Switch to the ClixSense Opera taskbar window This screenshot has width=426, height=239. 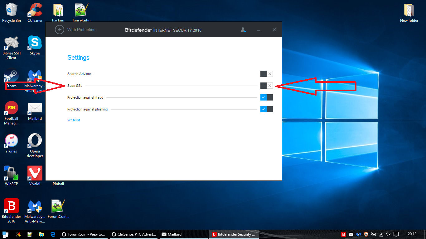pos(134,234)
